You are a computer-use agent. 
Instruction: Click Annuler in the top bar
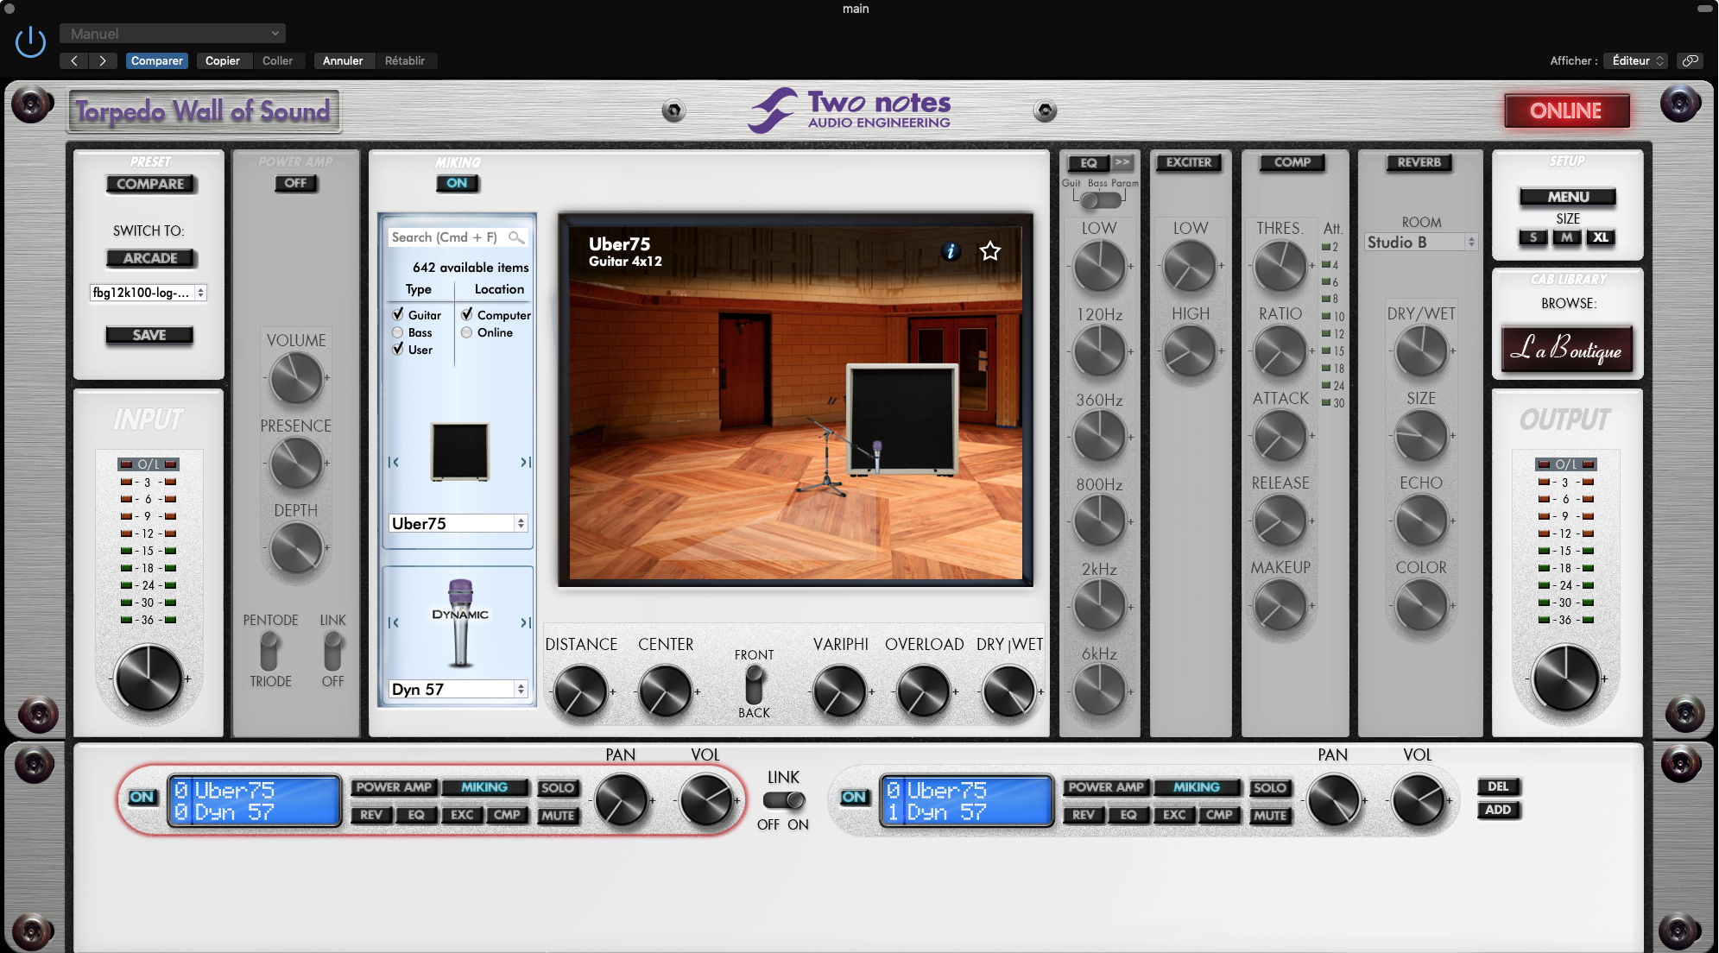coord(343,60)
